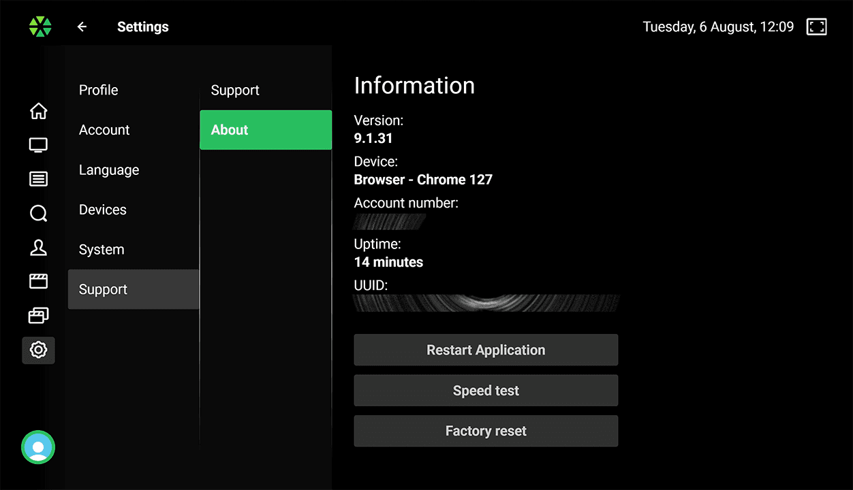Select the Support sub-menu item above About
The image size is (853, 490).
pyautogui.click(x=235, y=91)
